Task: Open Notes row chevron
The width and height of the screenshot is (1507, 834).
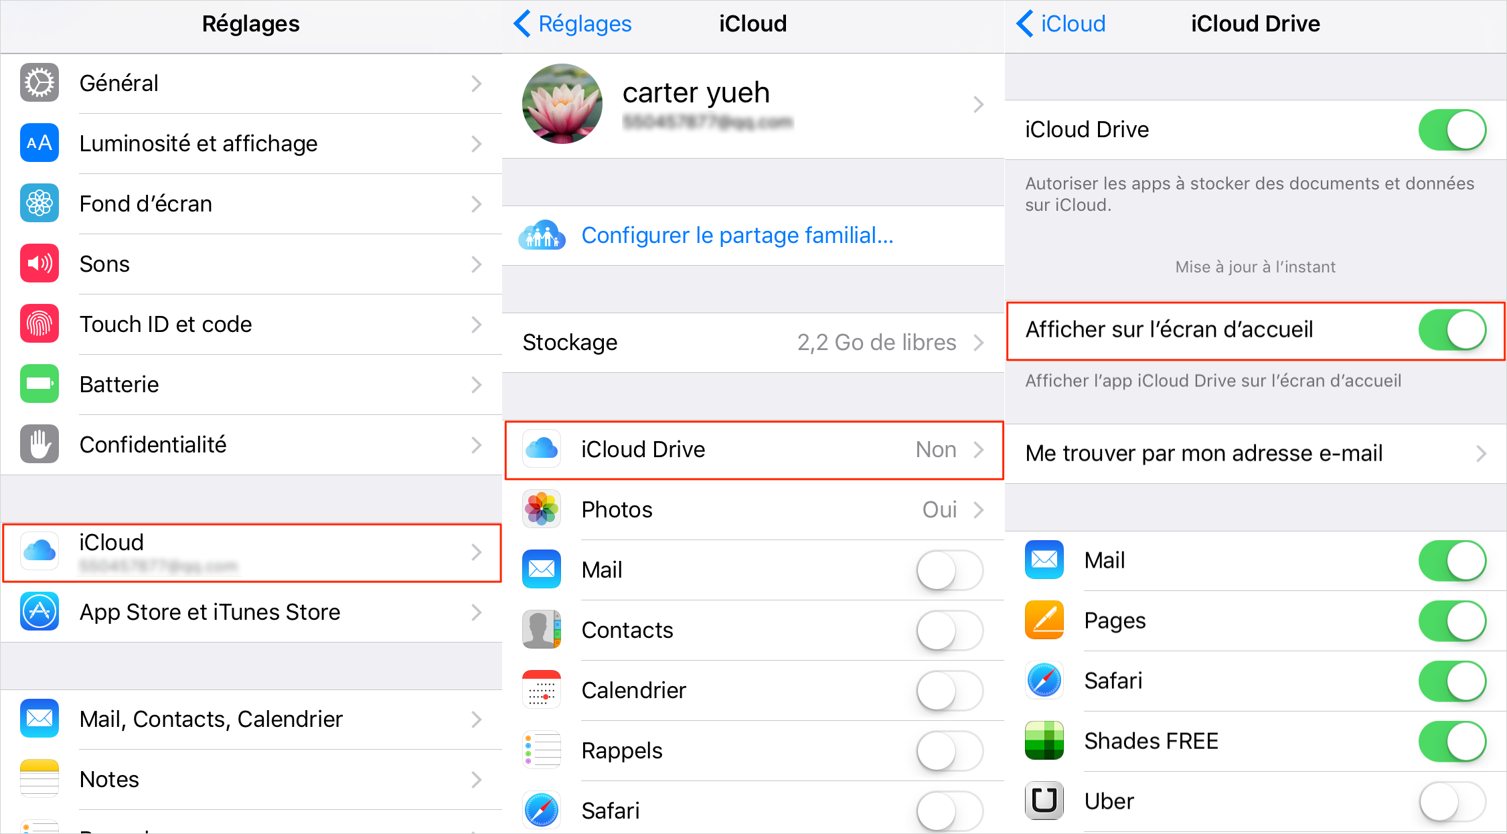Action: click(476, 780)
